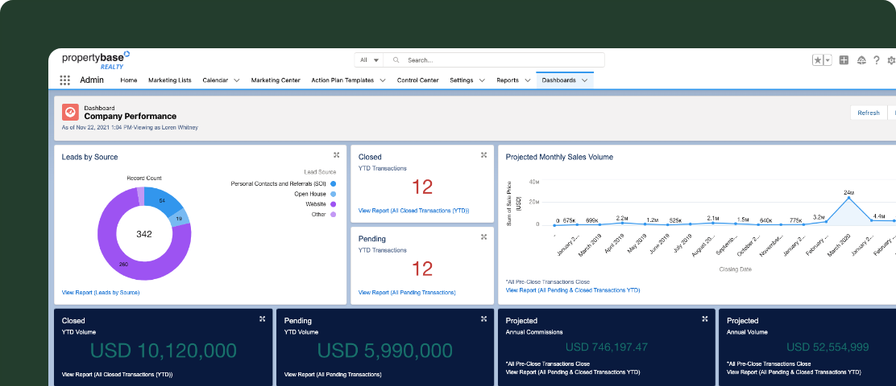Expand the Closed YTD Transactions widget

click(483, 155)
